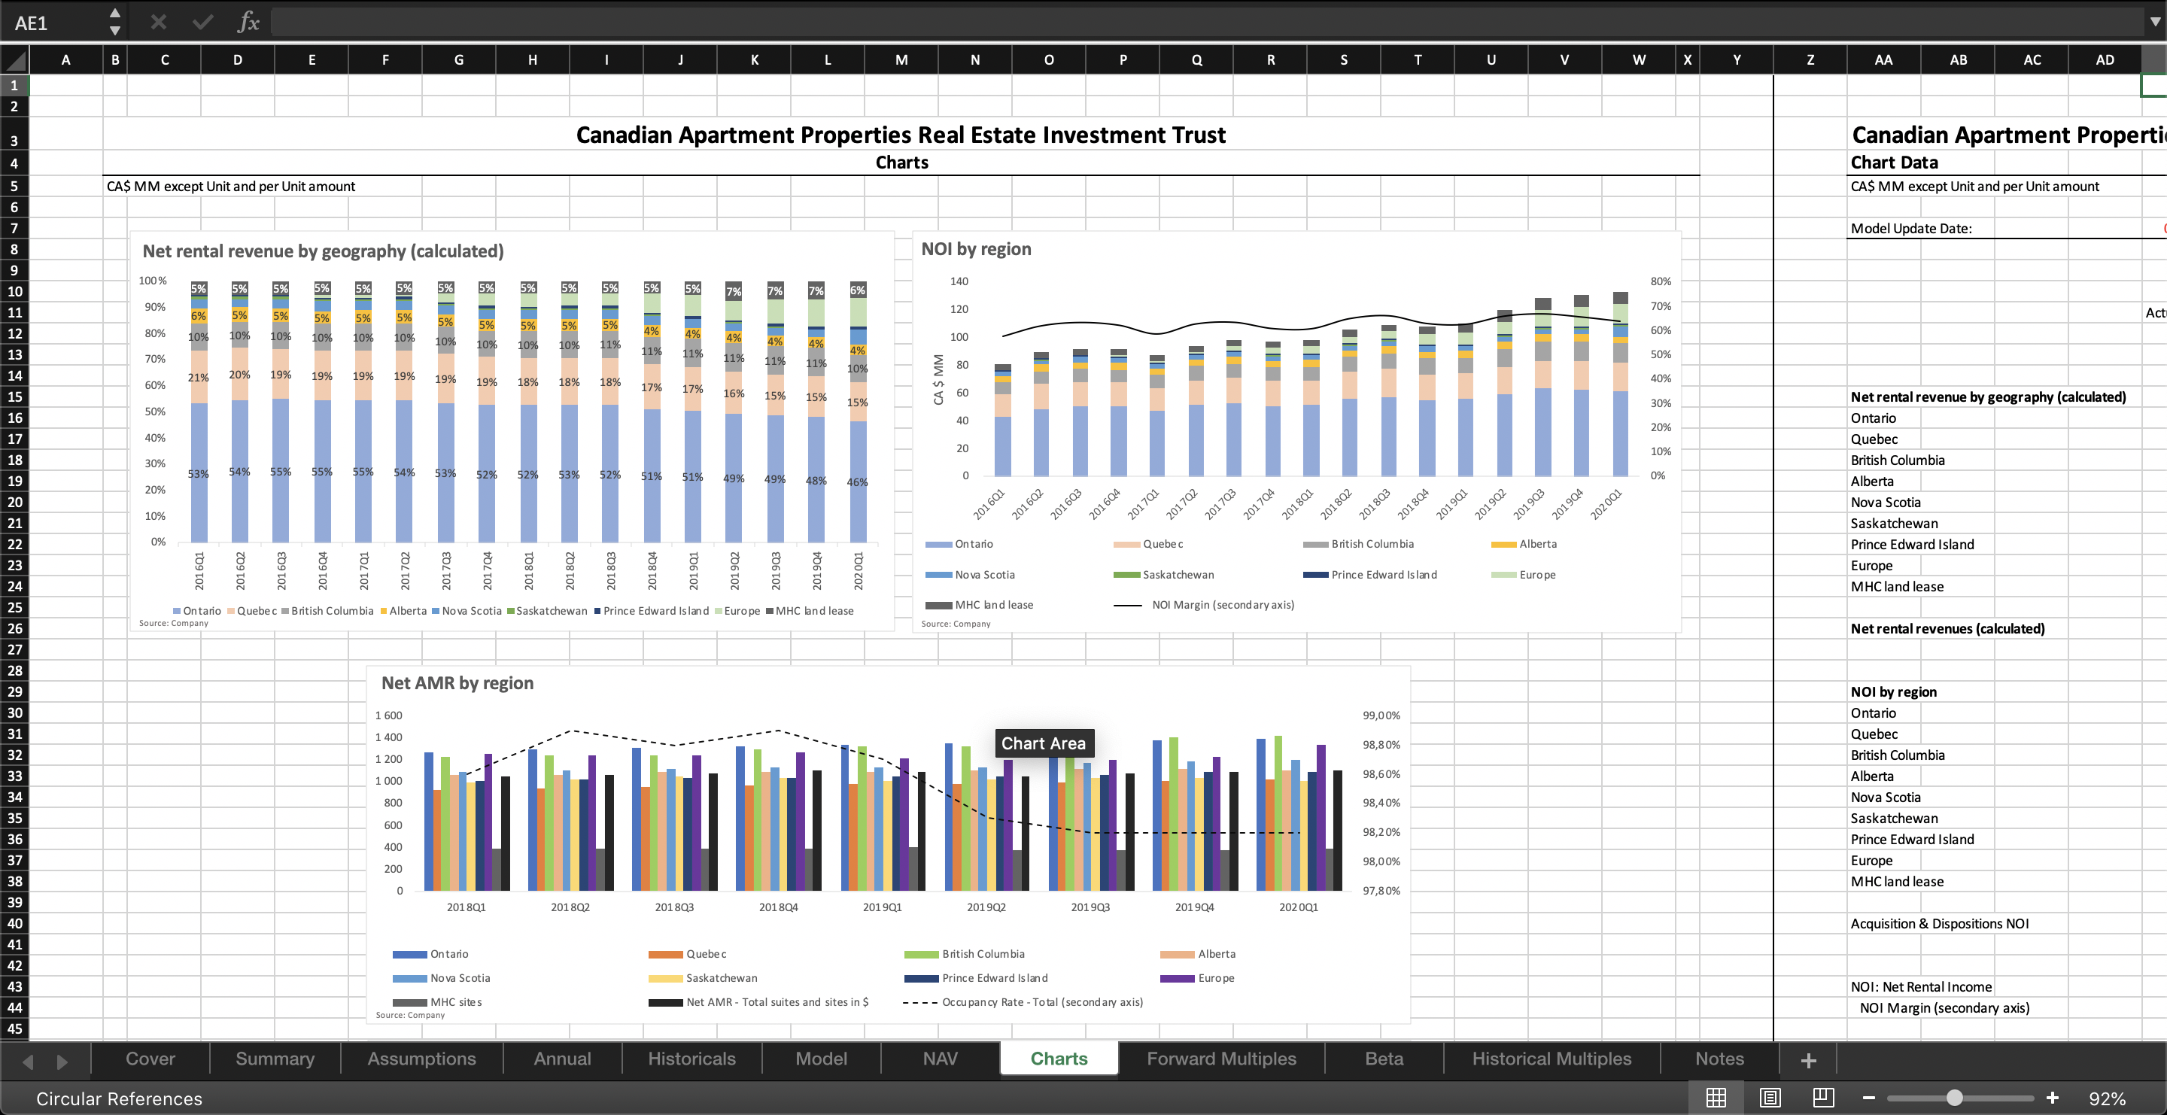Image resolution: width=2167 pixels, height=1115 pixels.
Task: Click the 92% zoom level
Action: point(2108,1098)
